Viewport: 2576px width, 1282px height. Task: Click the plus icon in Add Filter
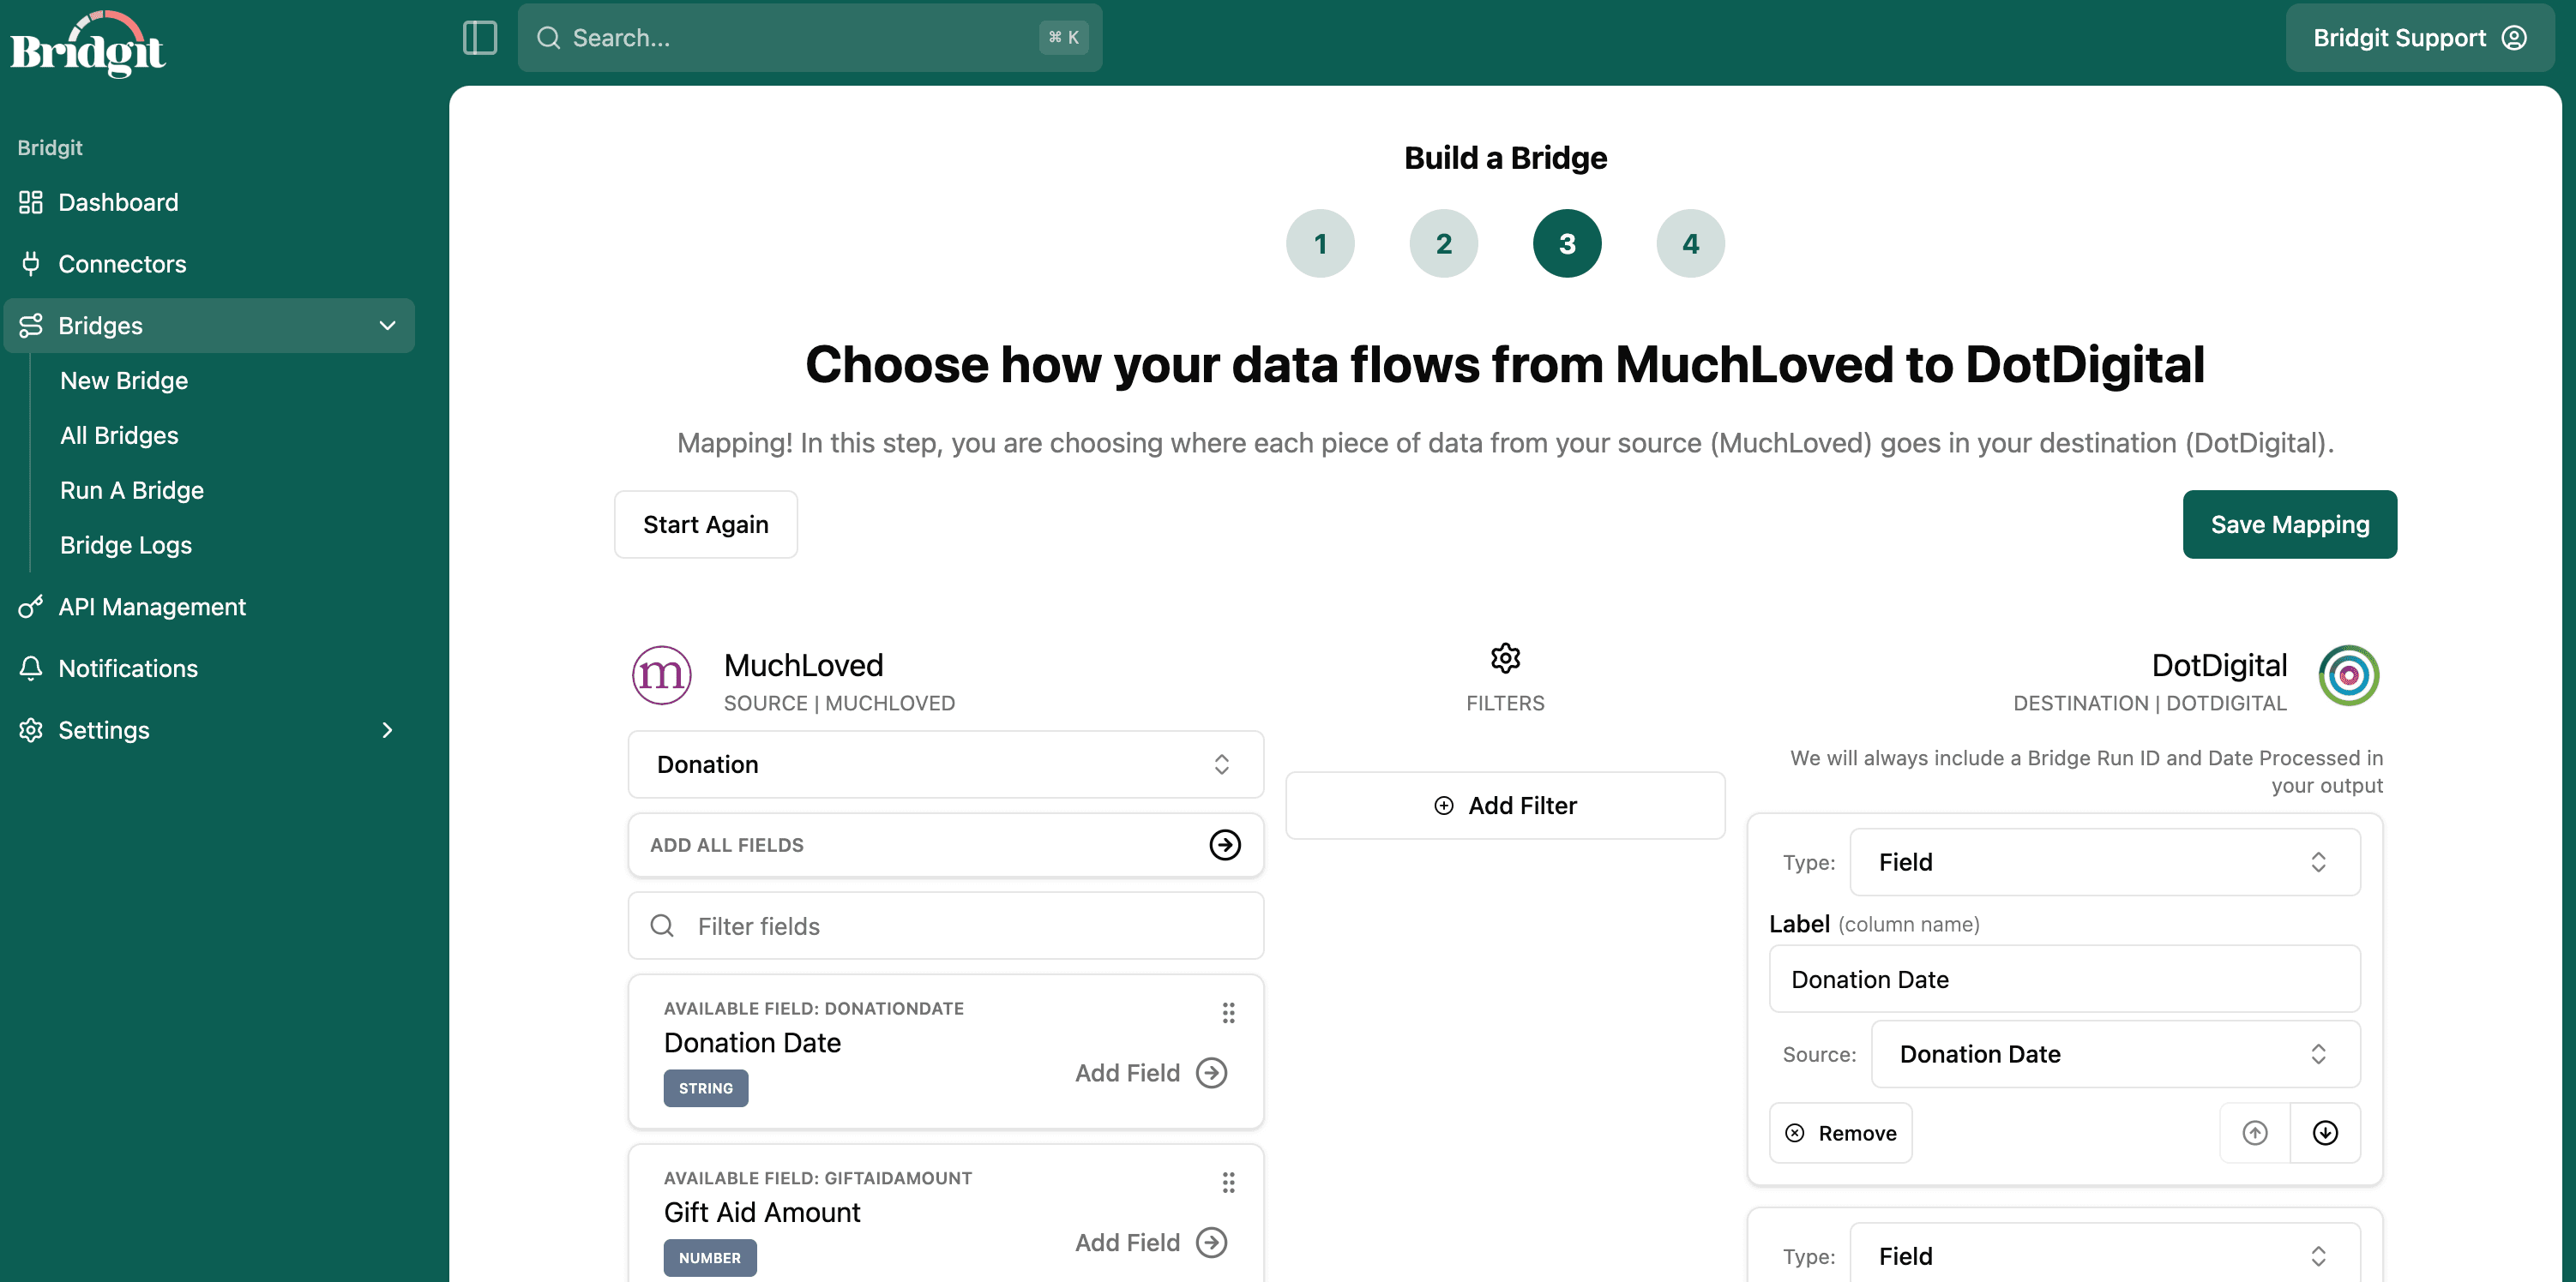click(x=1443, y=806)
